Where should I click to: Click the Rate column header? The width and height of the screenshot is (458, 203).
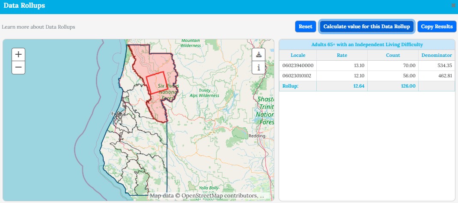[x=342, y=55]
